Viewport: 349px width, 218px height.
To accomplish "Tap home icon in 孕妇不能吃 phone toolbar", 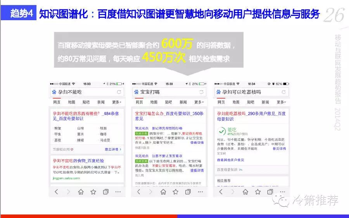I will (81, 192).
